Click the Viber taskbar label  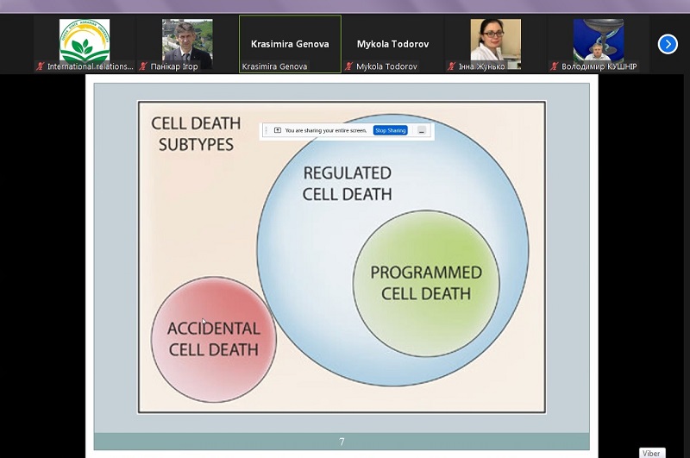click(652, 453)
